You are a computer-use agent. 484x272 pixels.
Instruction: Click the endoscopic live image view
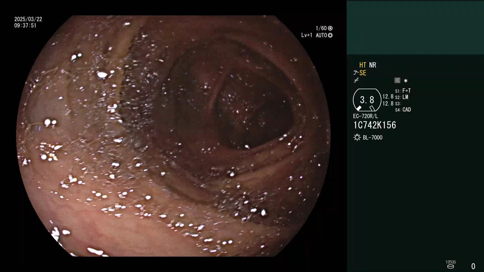coord(173,136)
